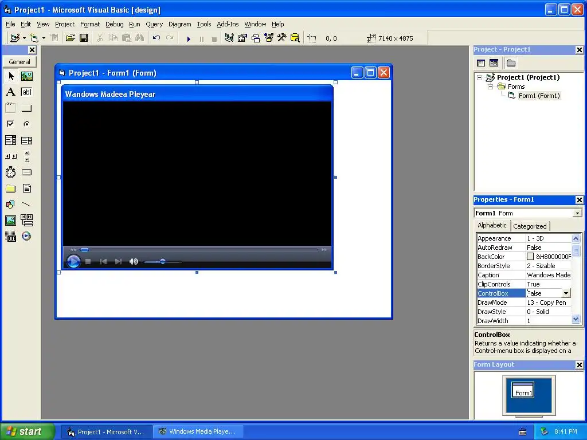Collapse the Forms folder node
The image size is (587, 440).
coord(491,87)
